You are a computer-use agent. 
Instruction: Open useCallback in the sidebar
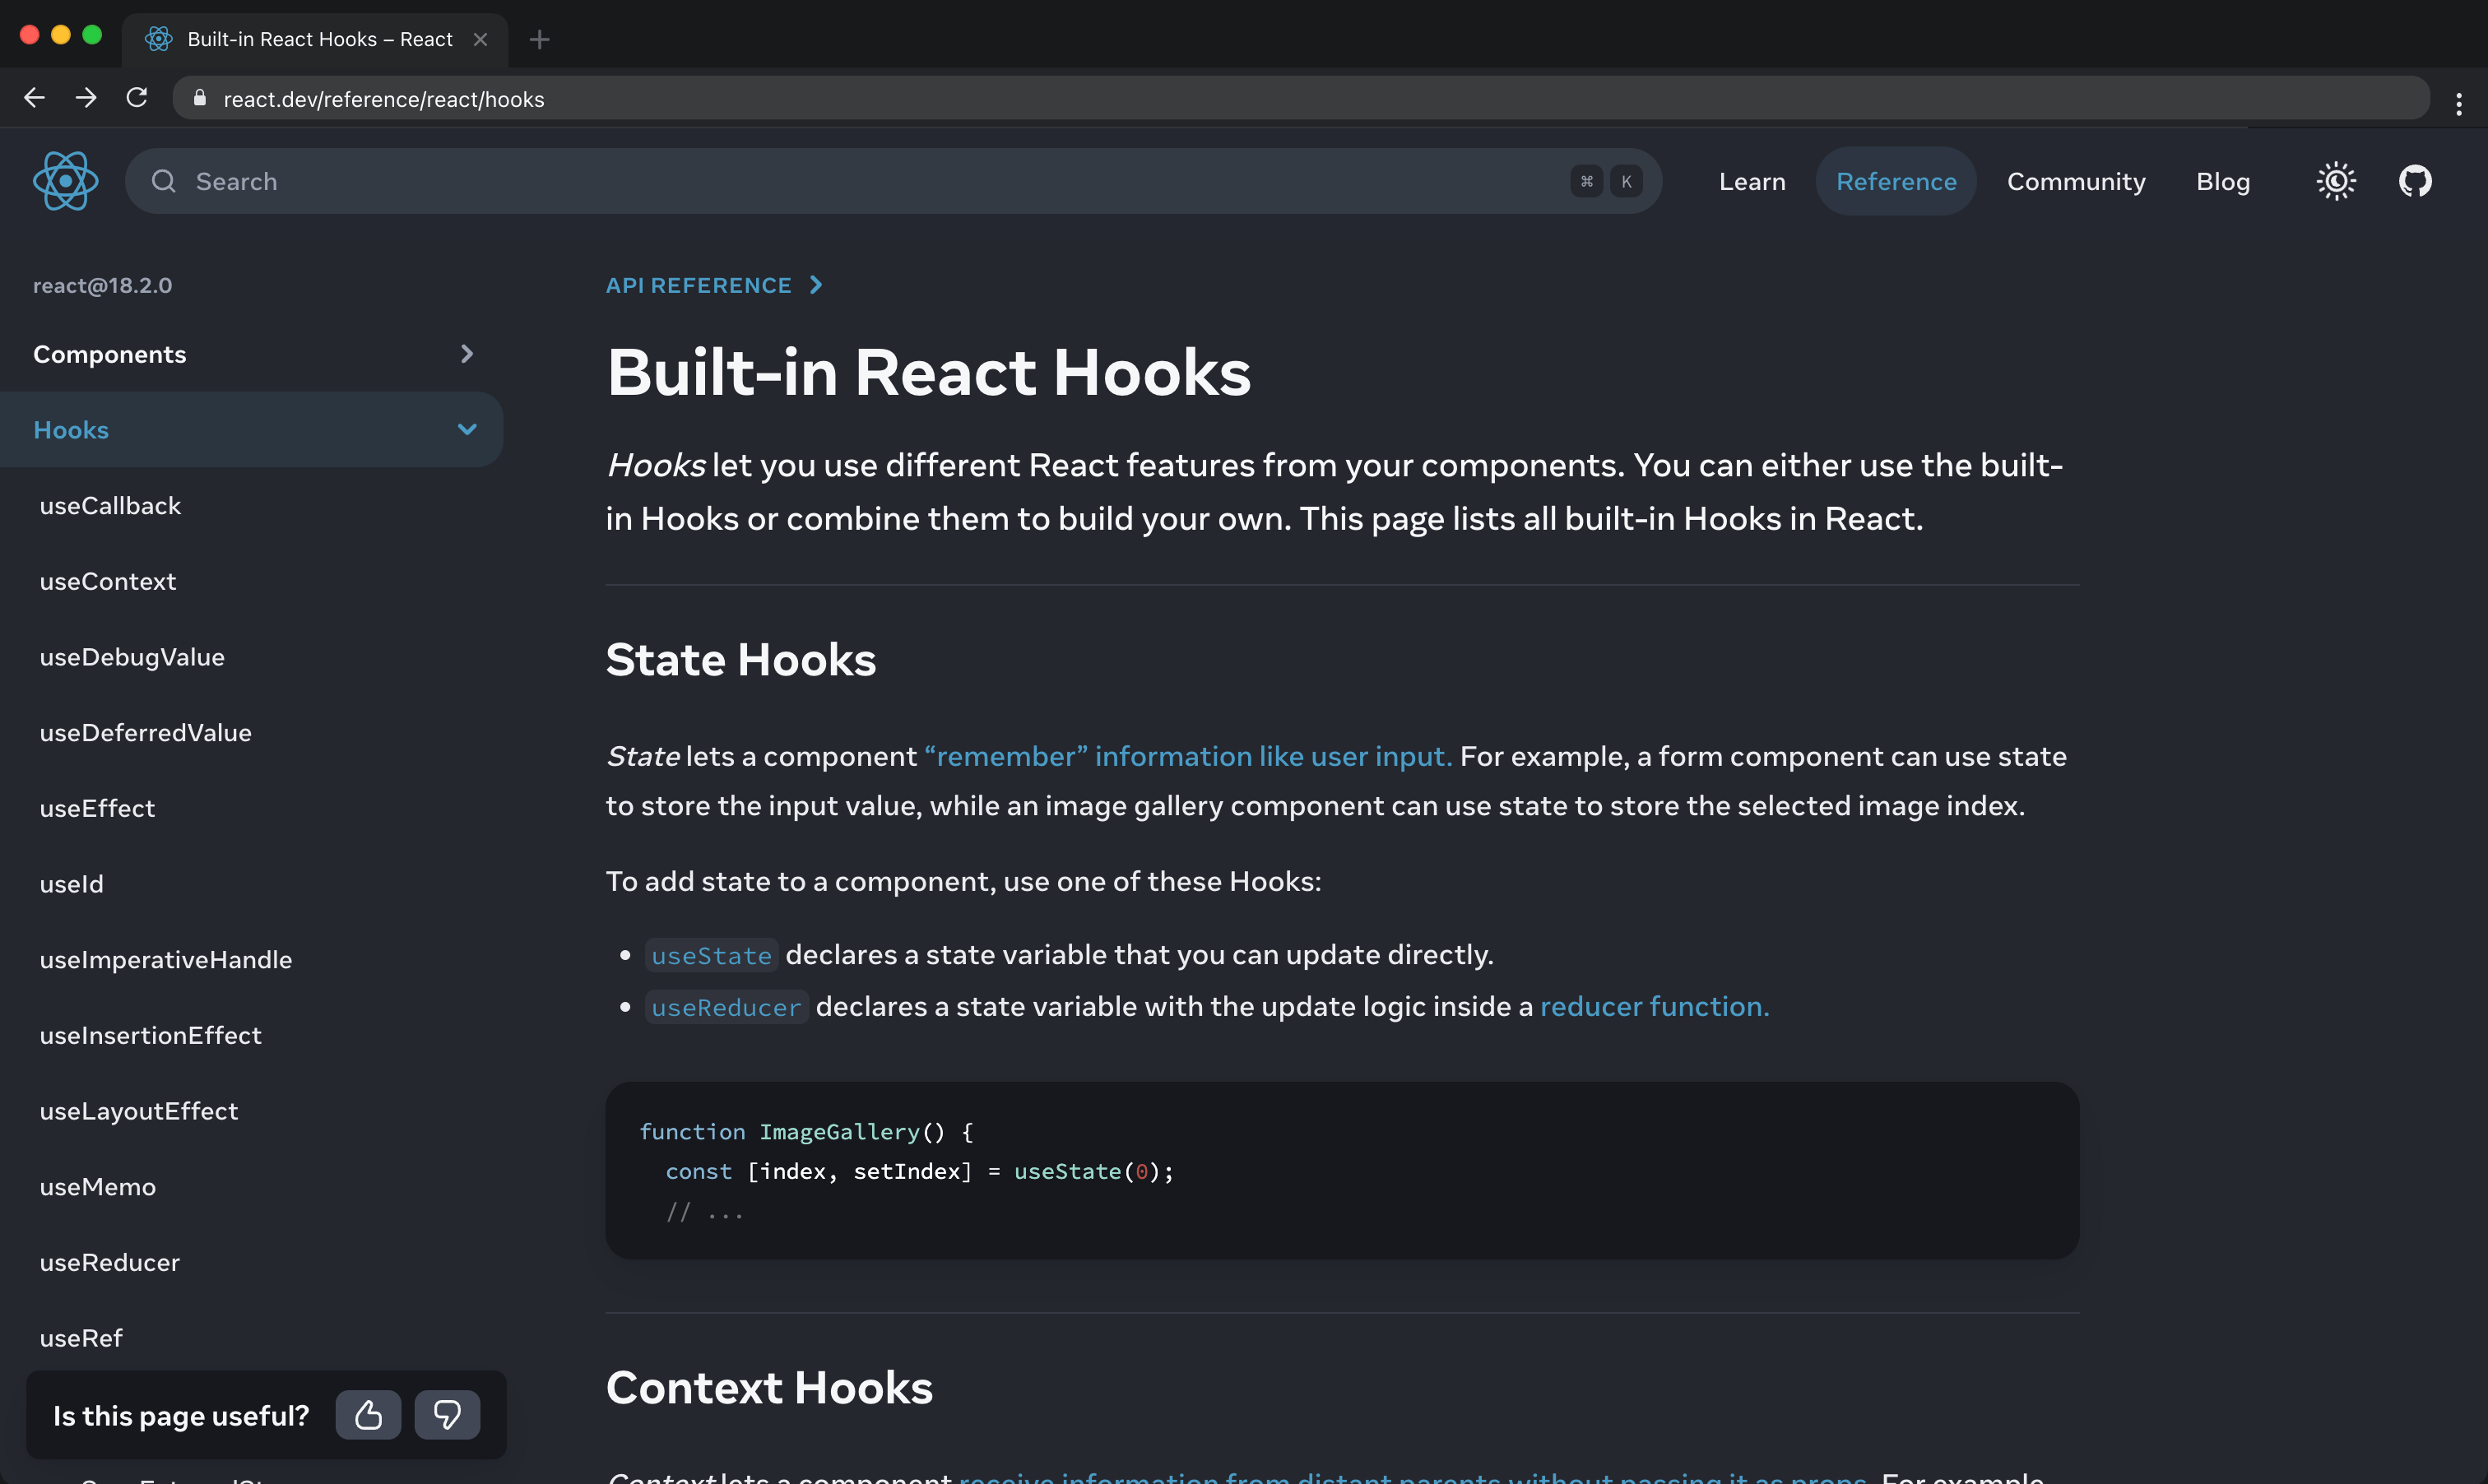coord(110,506)
